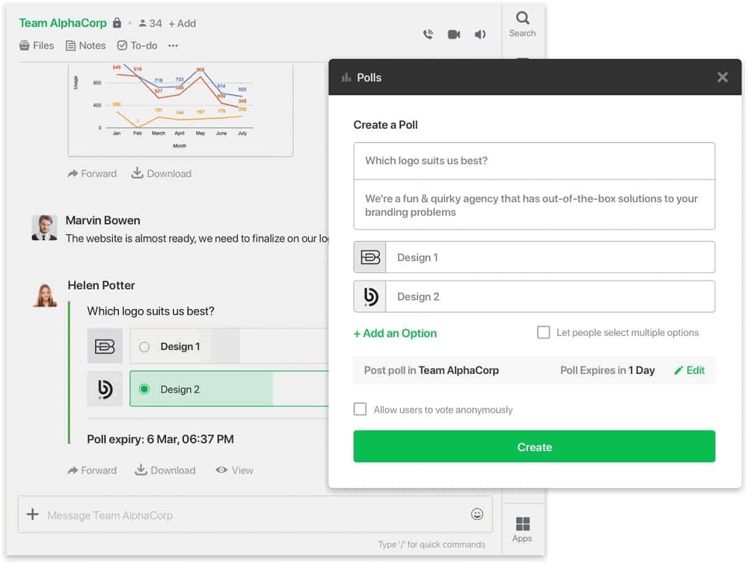The height and width of the screenshot is (564, 748).
Task: Start a video call with the camera icon
Action: (x=454, y=34)
